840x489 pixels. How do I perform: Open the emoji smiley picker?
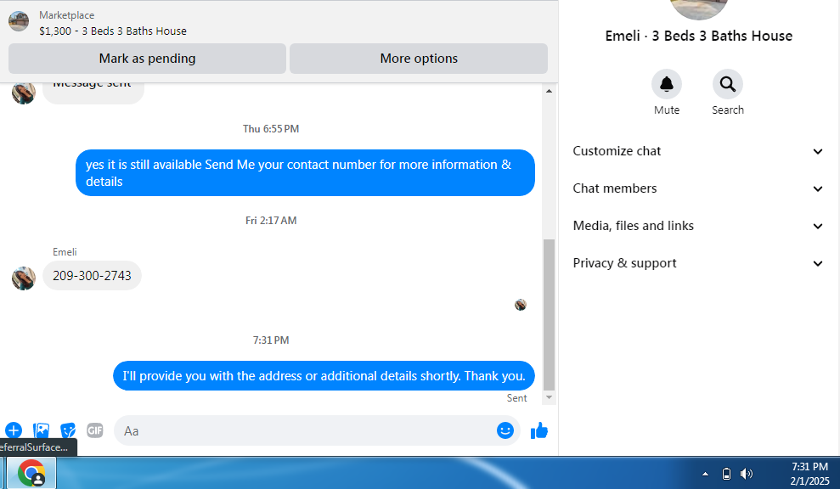pos(505,430)
